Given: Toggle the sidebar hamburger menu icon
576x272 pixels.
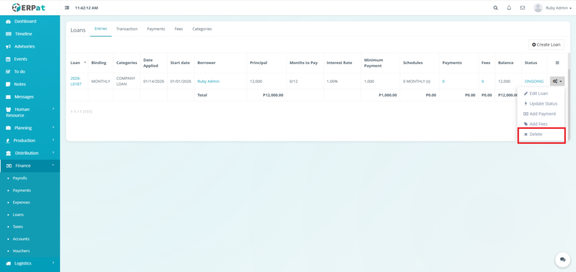Looking at the screenshot, I should pyautogui.click(x=67, y=8).
